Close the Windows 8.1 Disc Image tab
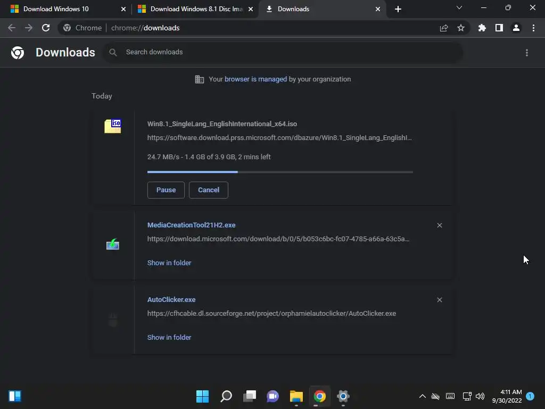This screenshot has width=545, height=409. (251, 9)
